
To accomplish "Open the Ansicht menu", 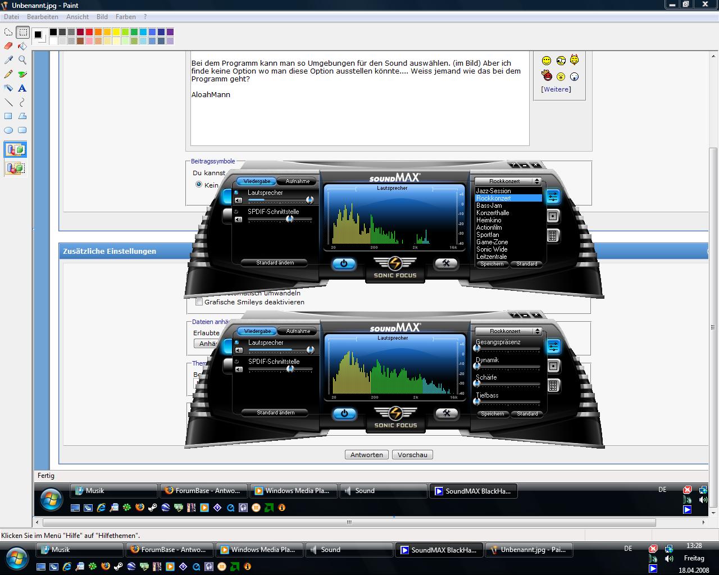I will pos(78,17).
